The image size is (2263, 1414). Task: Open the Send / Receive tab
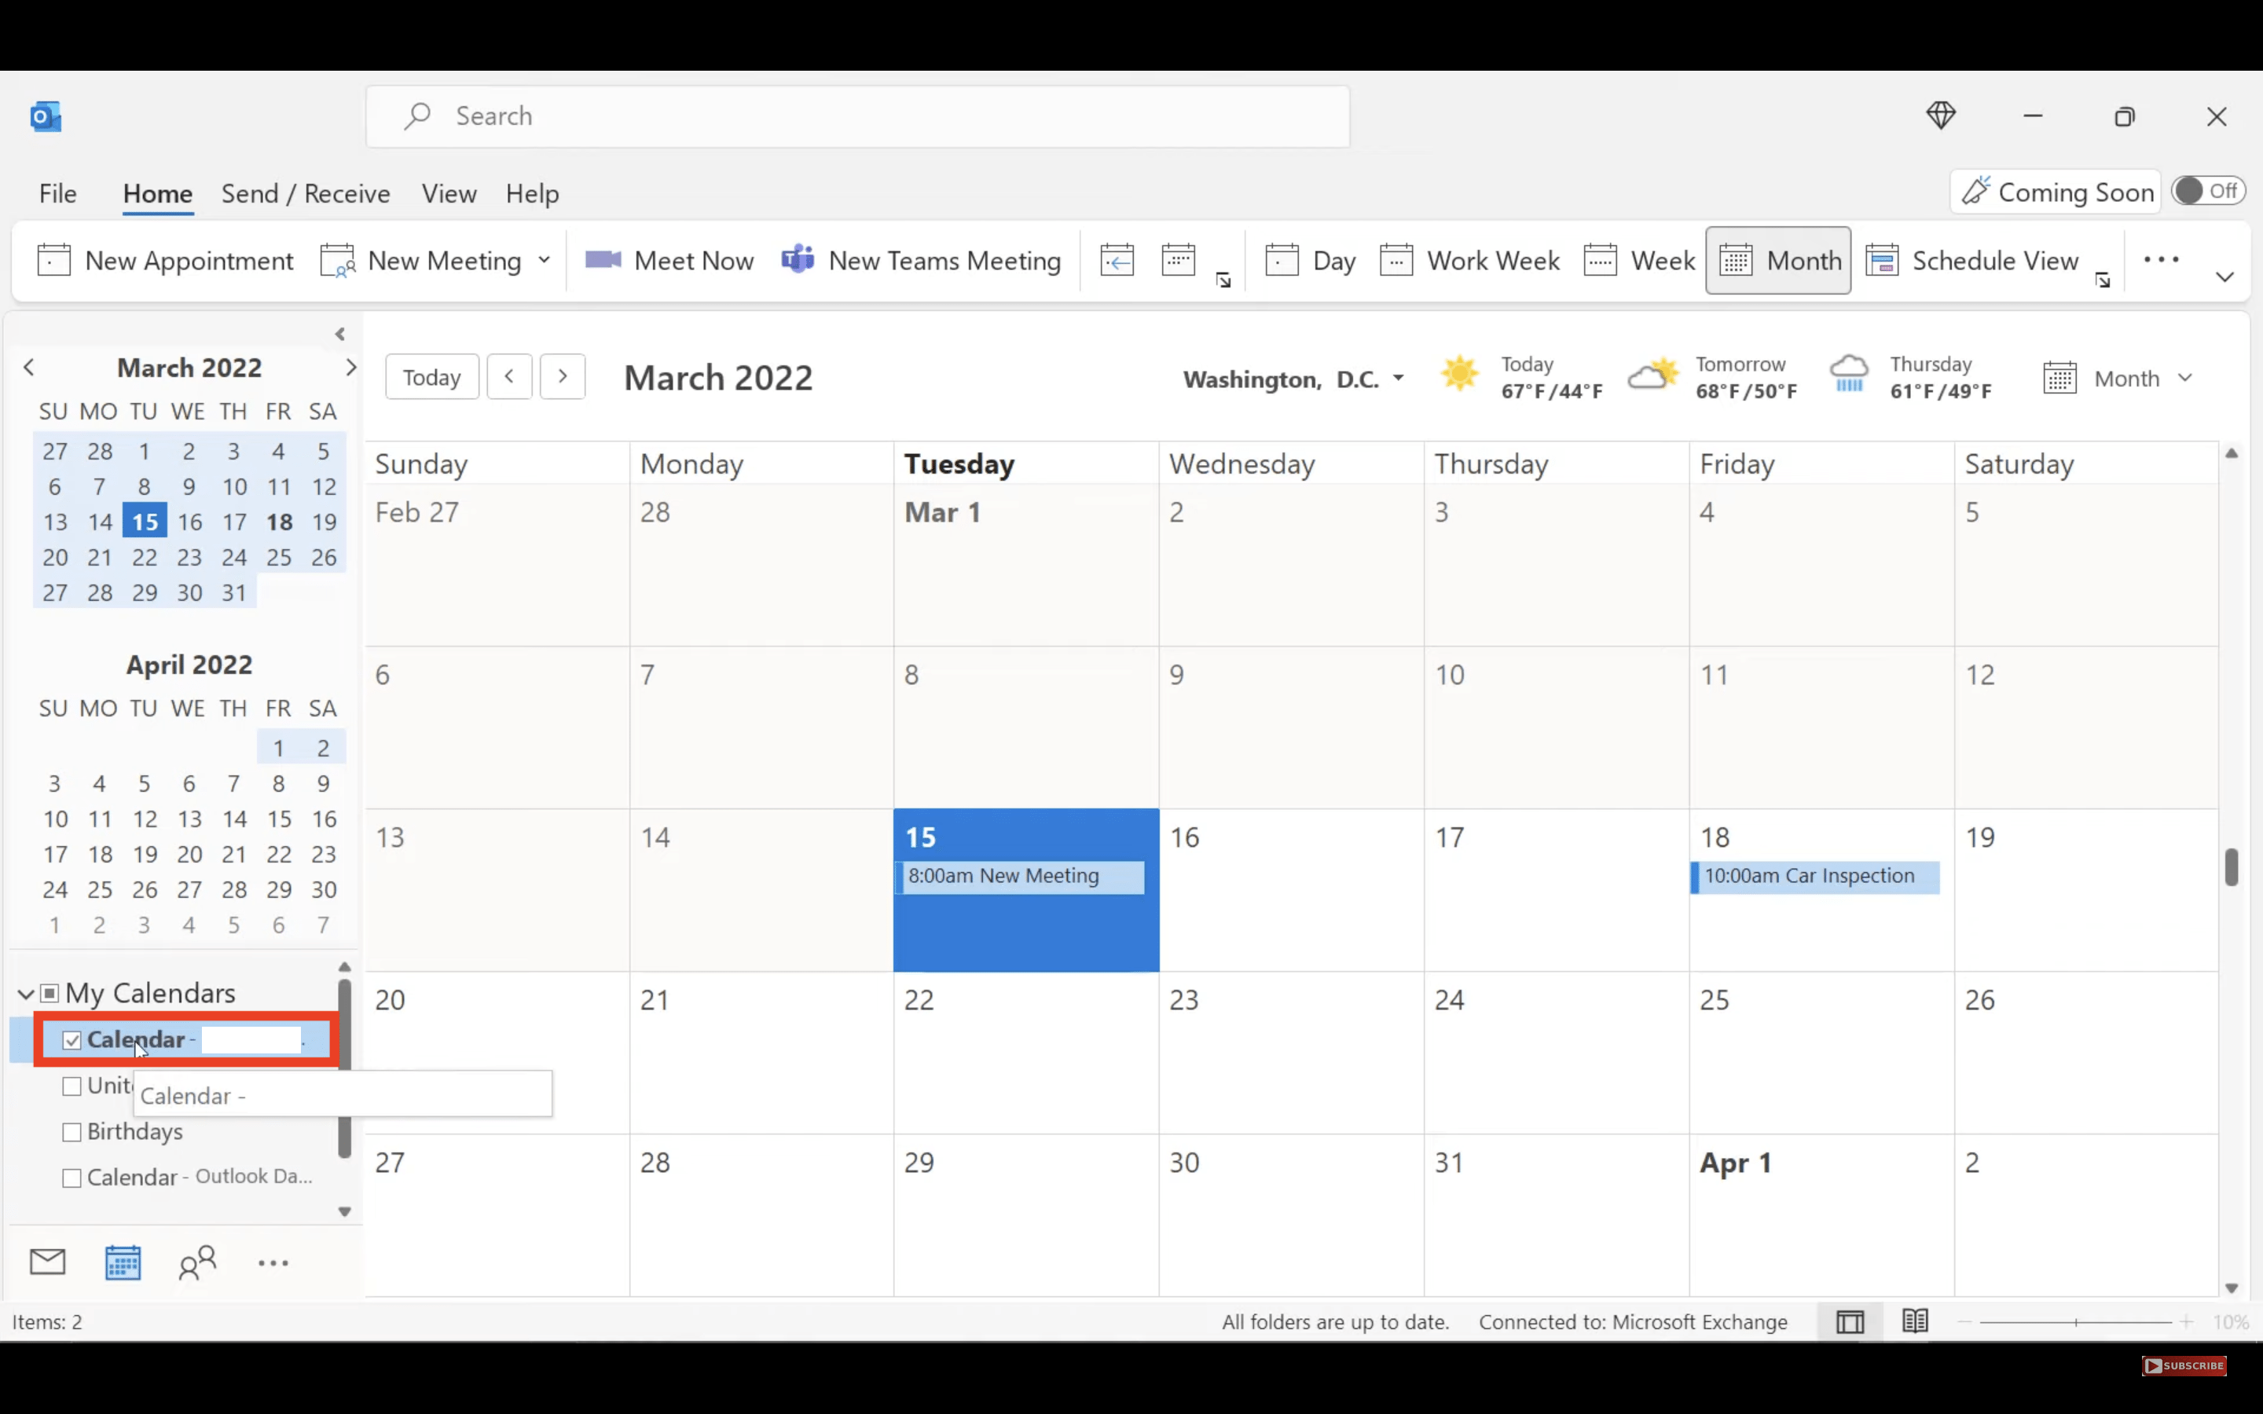click(x=306, y=193)
